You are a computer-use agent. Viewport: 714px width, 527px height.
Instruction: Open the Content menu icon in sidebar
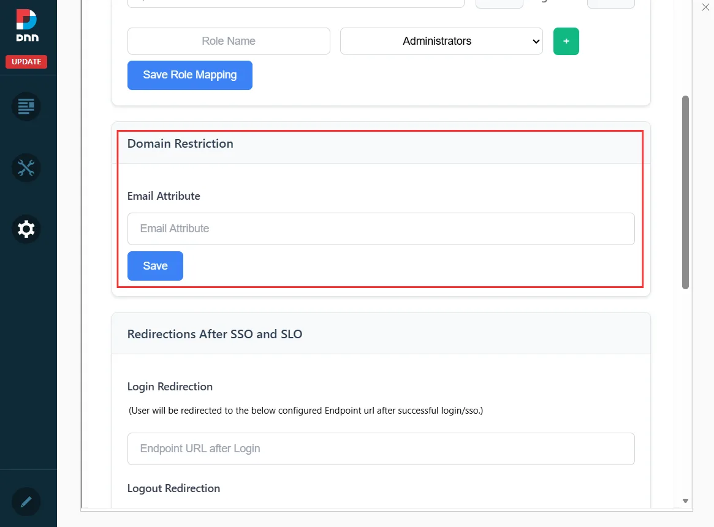click(x=26, y=107)
